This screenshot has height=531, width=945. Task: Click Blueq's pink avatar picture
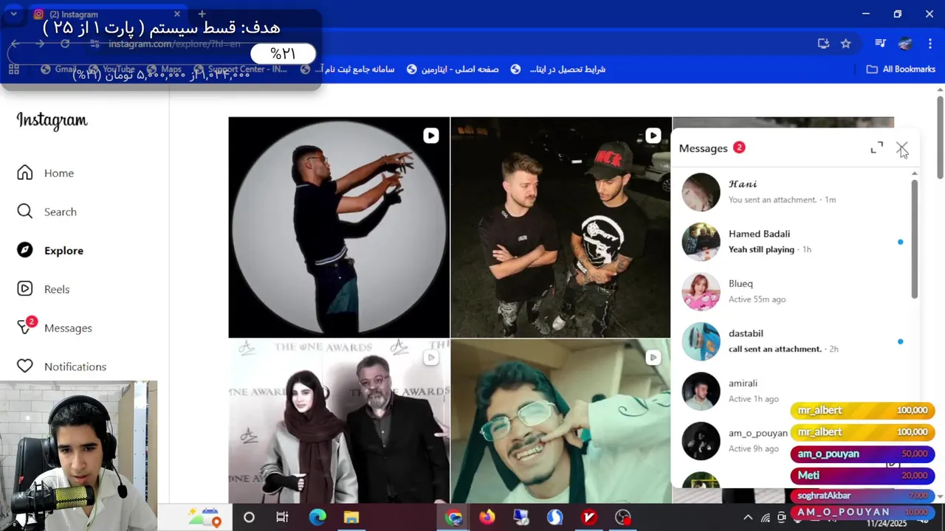701,291
